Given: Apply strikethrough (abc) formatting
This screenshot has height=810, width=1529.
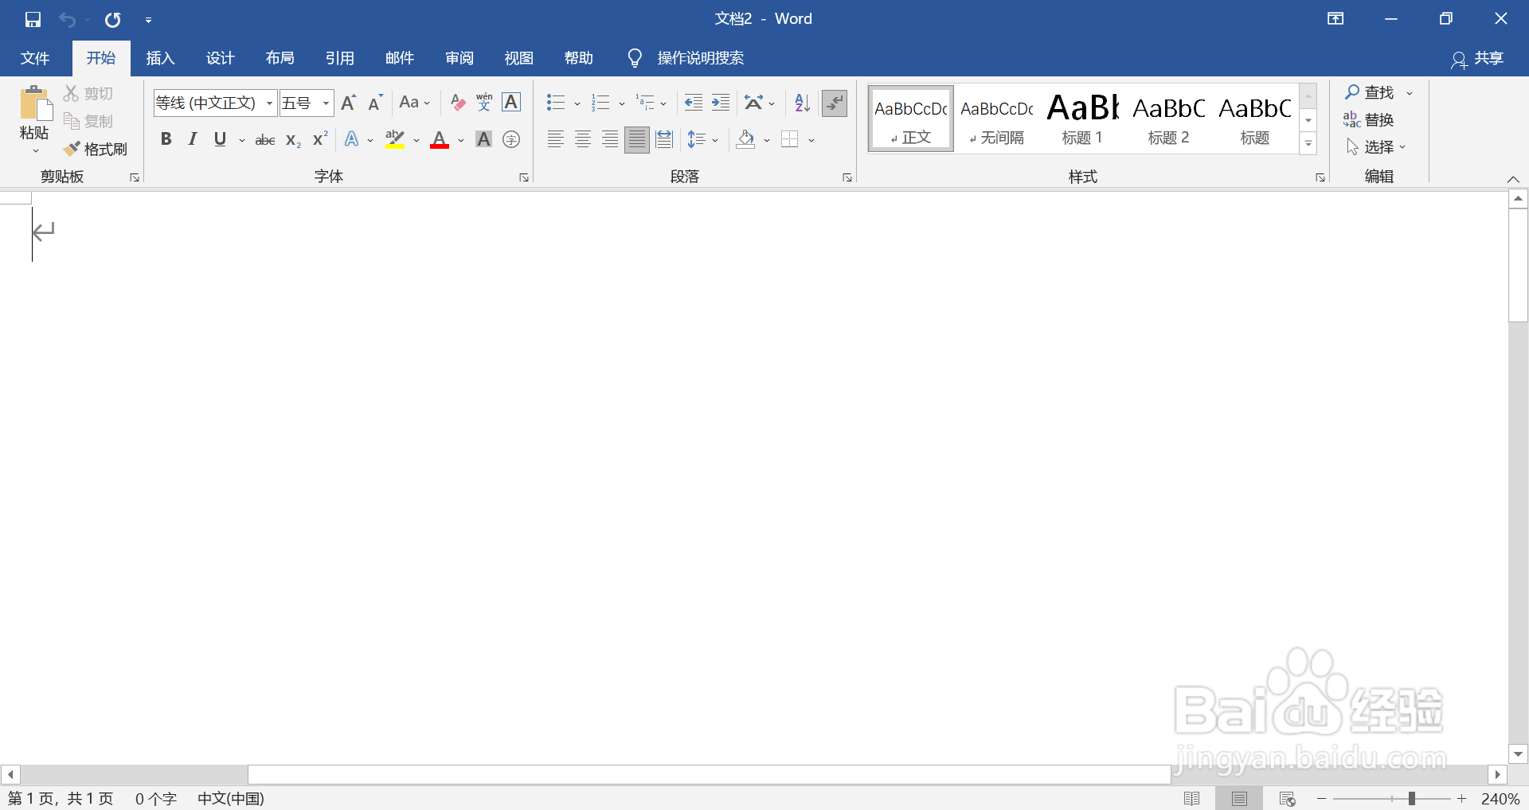Looking at the screenshot, I should pyautogui.click(x=265, y=140).
